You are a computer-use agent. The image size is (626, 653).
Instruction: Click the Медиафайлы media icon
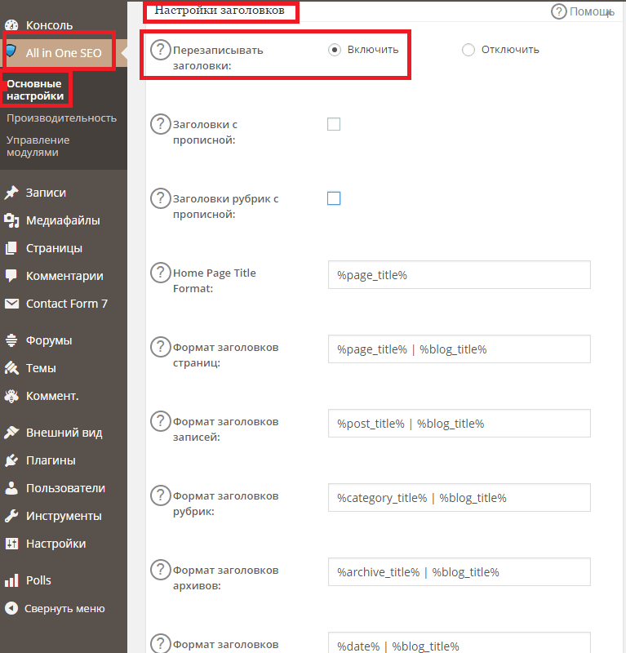tap(11, 220)
